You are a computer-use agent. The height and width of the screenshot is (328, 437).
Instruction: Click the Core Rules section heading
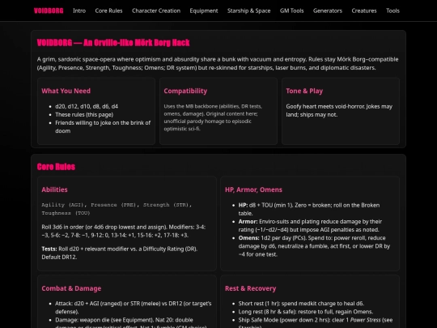click(56, 167)
